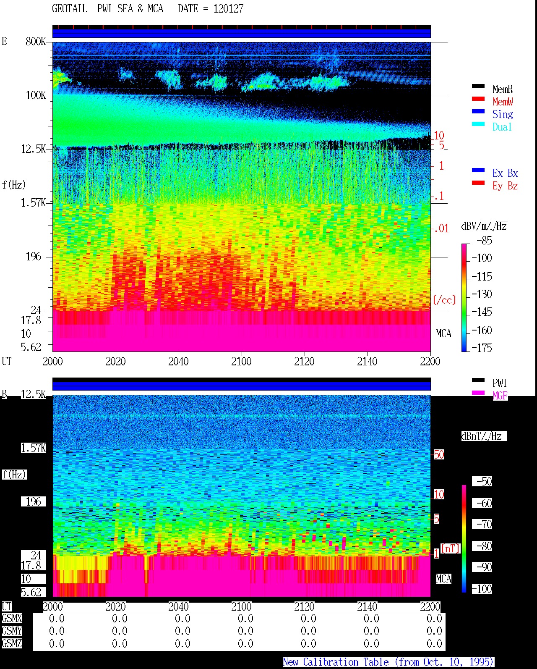Click the E panel 12.5K frequency label
The width and height of the screenshot is (537, 669).
34,149
